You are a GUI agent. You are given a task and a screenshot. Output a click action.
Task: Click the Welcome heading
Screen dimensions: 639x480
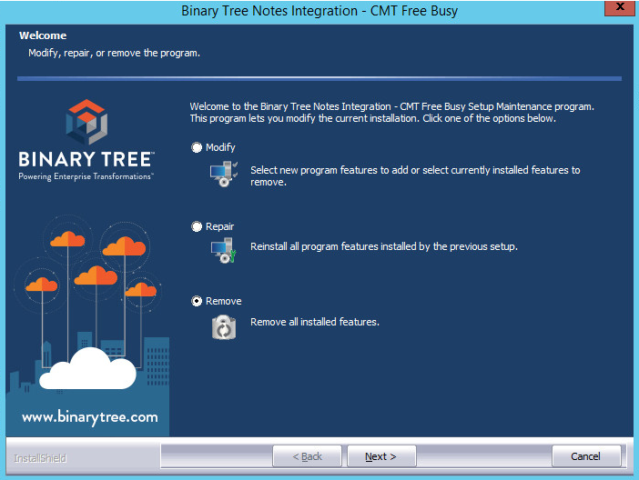click(43, 35)
